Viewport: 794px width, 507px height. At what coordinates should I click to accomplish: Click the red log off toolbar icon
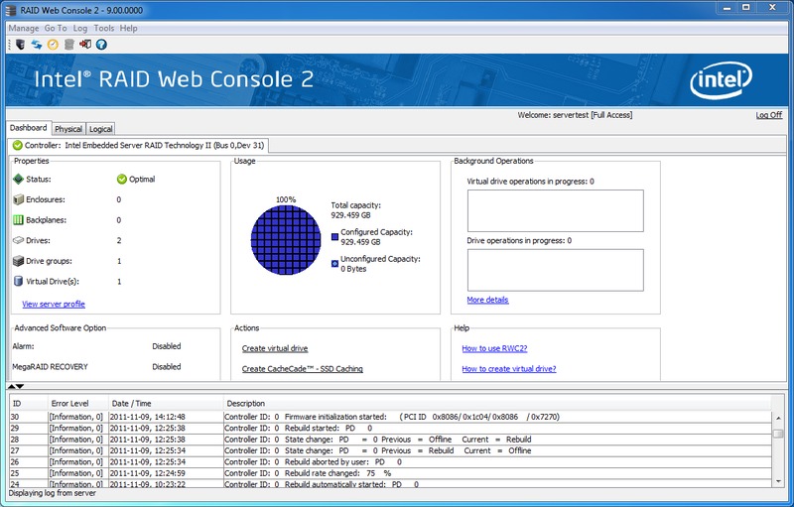pos(84,44)
